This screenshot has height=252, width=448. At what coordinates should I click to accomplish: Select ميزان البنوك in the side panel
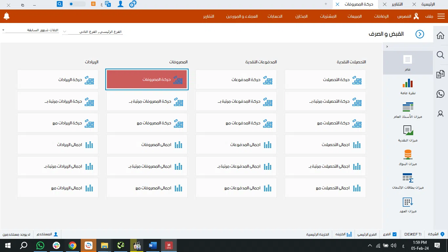tap(408, 157)
